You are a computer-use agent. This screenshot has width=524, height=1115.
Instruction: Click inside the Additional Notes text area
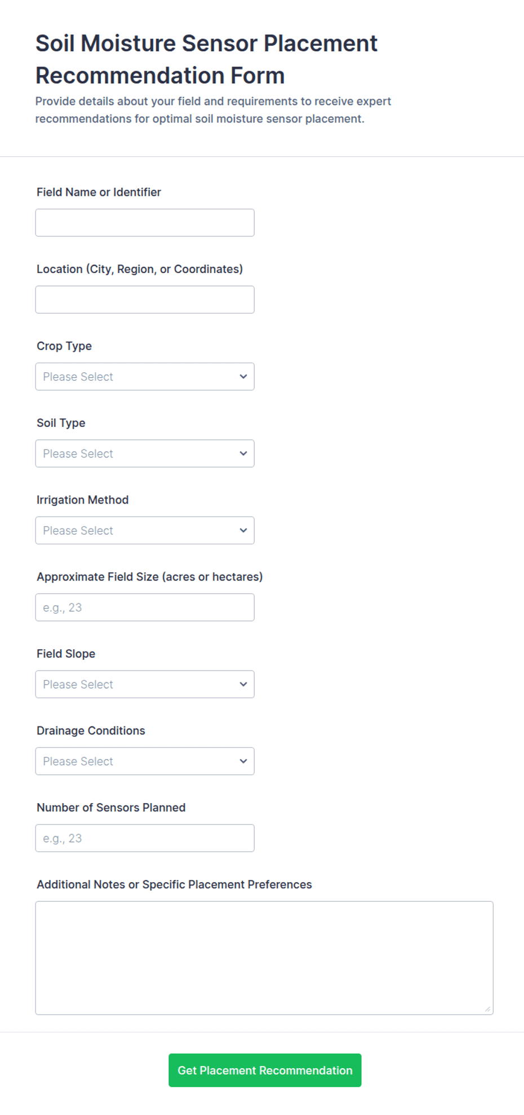[264, 958]
